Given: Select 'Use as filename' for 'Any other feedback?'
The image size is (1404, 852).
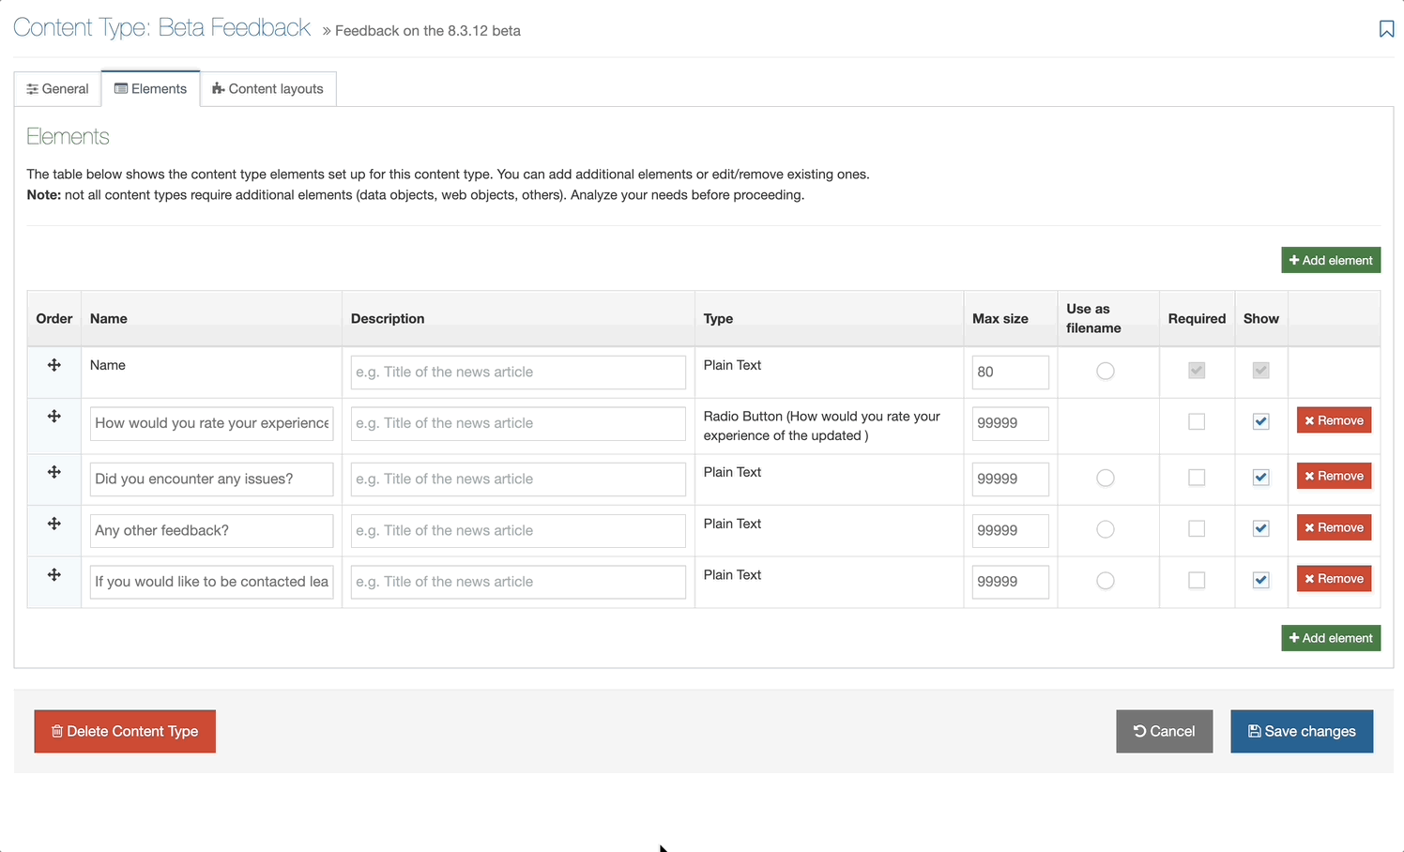Looking at the screenshot, I should coord(1106,529).
